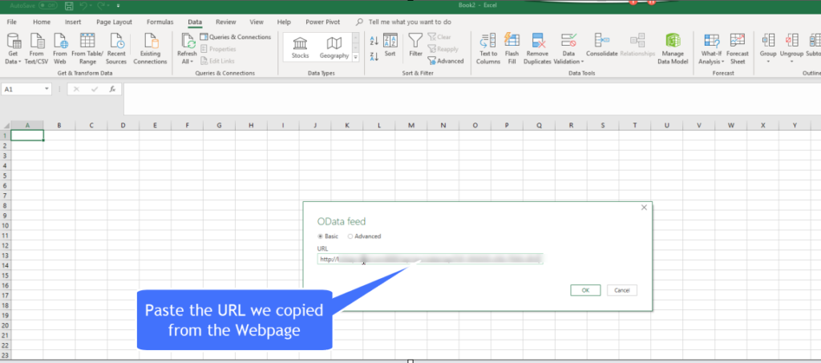Open Manage Data Model
This screenshot has height=363, width=821.
coord(673,42)
